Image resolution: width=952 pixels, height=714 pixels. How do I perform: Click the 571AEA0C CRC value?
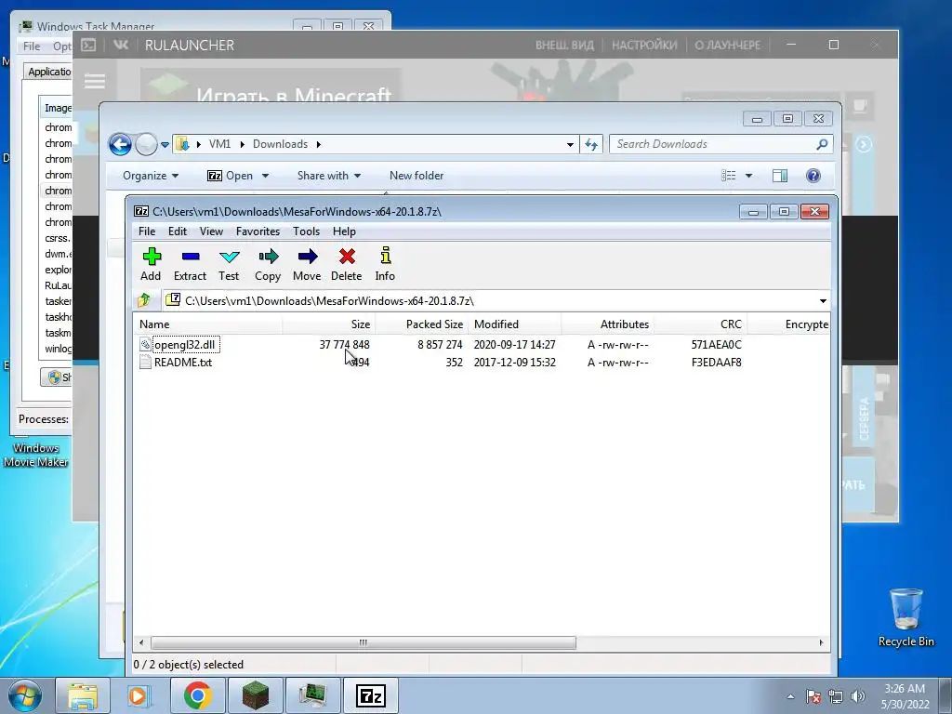click(717, 345)
